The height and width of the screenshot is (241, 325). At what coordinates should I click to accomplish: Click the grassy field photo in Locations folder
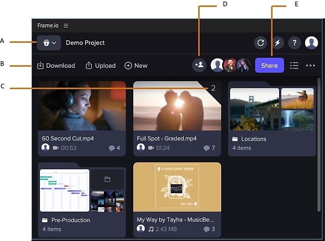(298, 99)
